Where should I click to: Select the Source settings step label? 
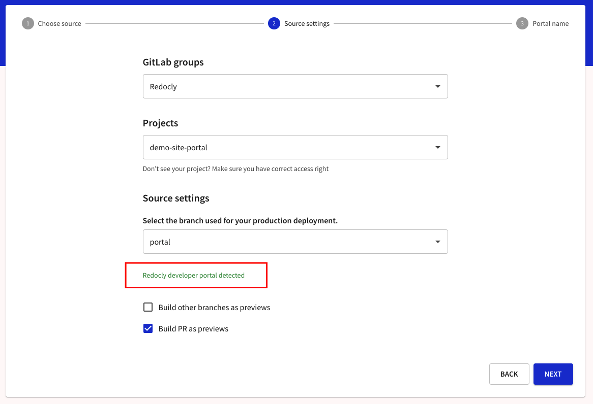(x=307, y=23)
